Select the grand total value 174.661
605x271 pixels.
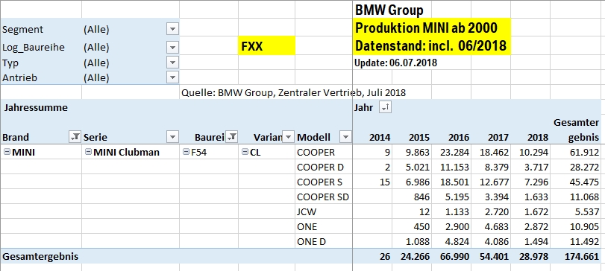[576, 256]
